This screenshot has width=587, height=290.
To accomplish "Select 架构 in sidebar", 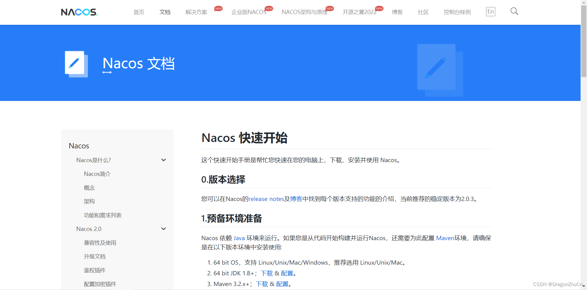I will (89, 201).
